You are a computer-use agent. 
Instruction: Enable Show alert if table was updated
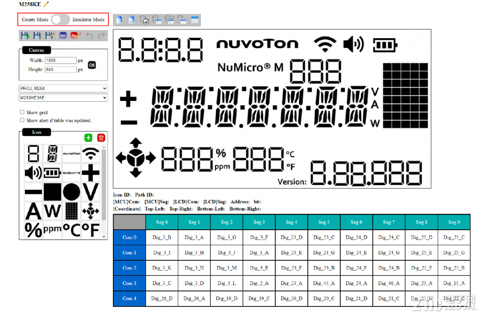point(22,120)
